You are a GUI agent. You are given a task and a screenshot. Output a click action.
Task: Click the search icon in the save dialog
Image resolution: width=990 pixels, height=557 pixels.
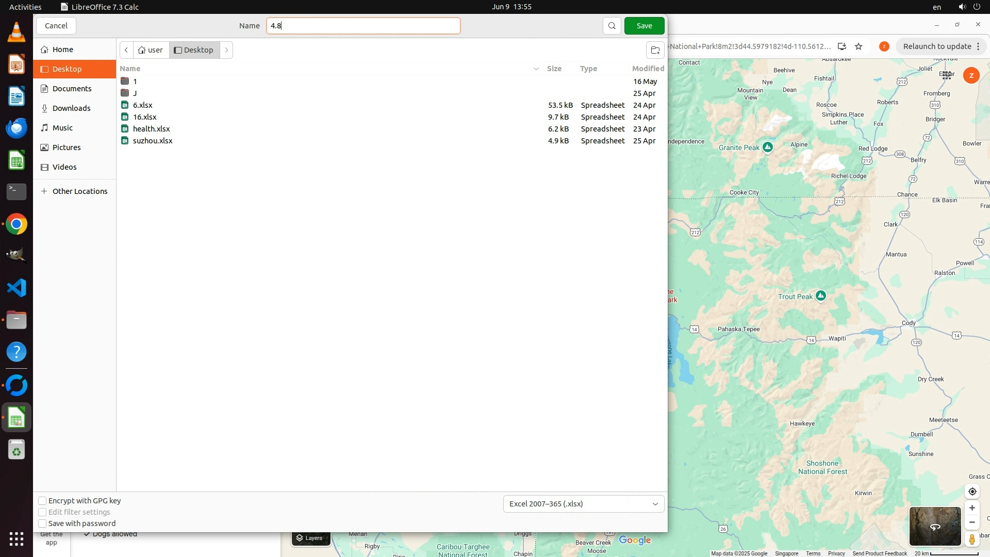click(x=612, y=26)
